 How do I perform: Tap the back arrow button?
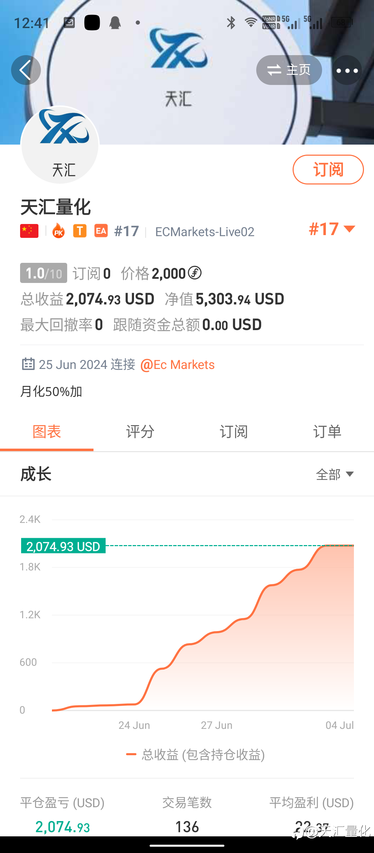[26, 70]
